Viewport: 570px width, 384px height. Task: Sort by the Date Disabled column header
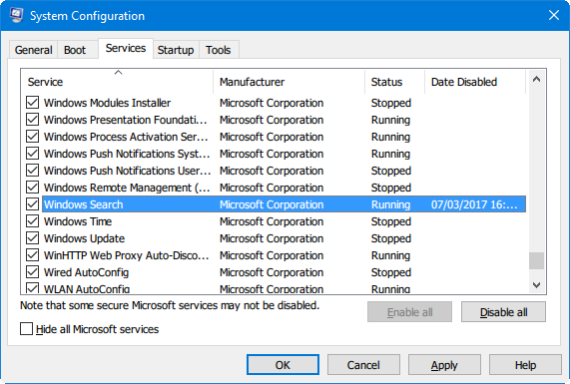click(x=475, y=82)
